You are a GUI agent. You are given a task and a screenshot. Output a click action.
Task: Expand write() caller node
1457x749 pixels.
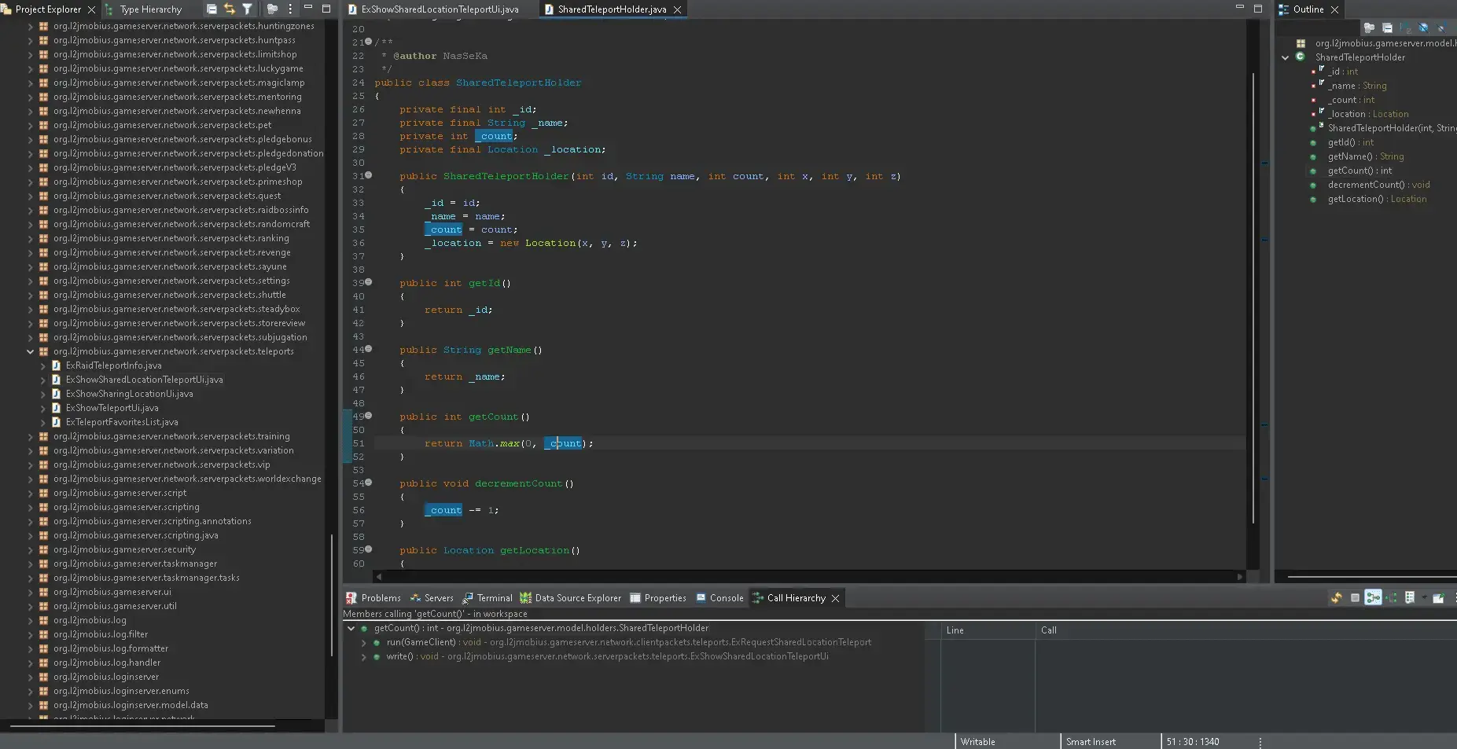[363, 656]
